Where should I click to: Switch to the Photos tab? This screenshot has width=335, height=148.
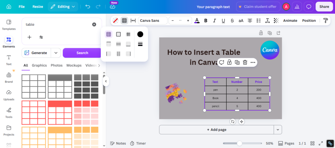(x=57, y=66)
